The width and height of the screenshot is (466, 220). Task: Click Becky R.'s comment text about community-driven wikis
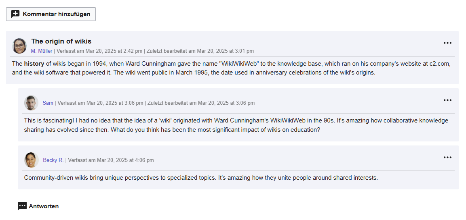coord(201,178)
